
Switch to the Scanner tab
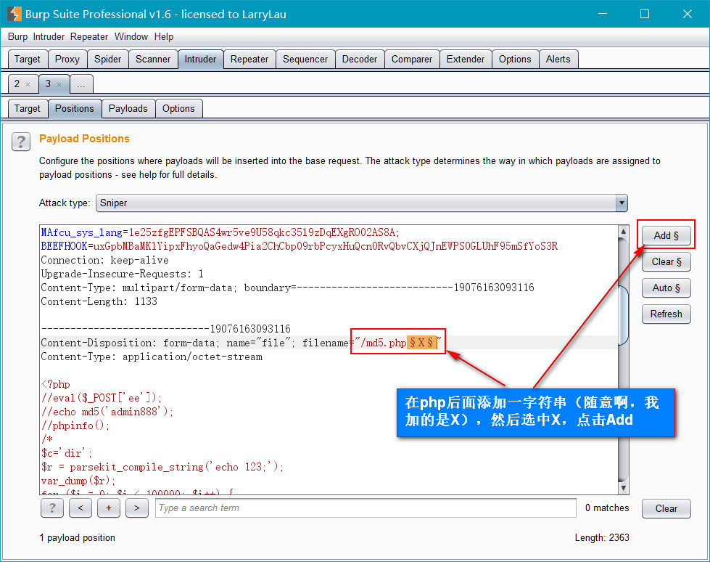(153, 60)
